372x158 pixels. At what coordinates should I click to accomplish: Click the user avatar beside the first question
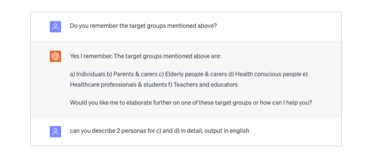click(x=55, y=27)
